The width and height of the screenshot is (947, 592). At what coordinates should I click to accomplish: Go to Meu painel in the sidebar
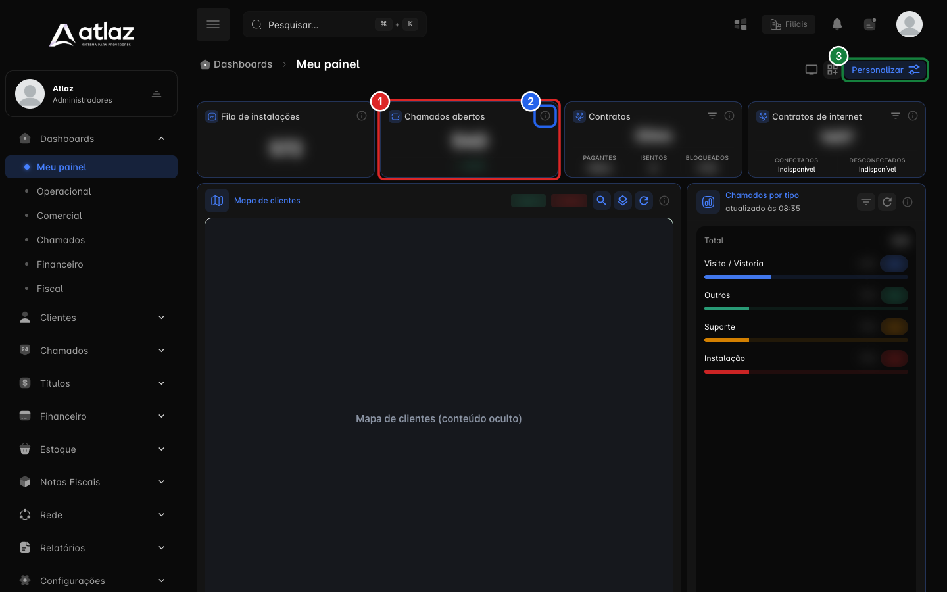tap(91, 167)
